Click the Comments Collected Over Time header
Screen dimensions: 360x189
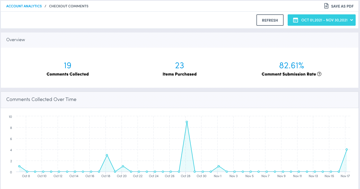[x=41, y=99]
